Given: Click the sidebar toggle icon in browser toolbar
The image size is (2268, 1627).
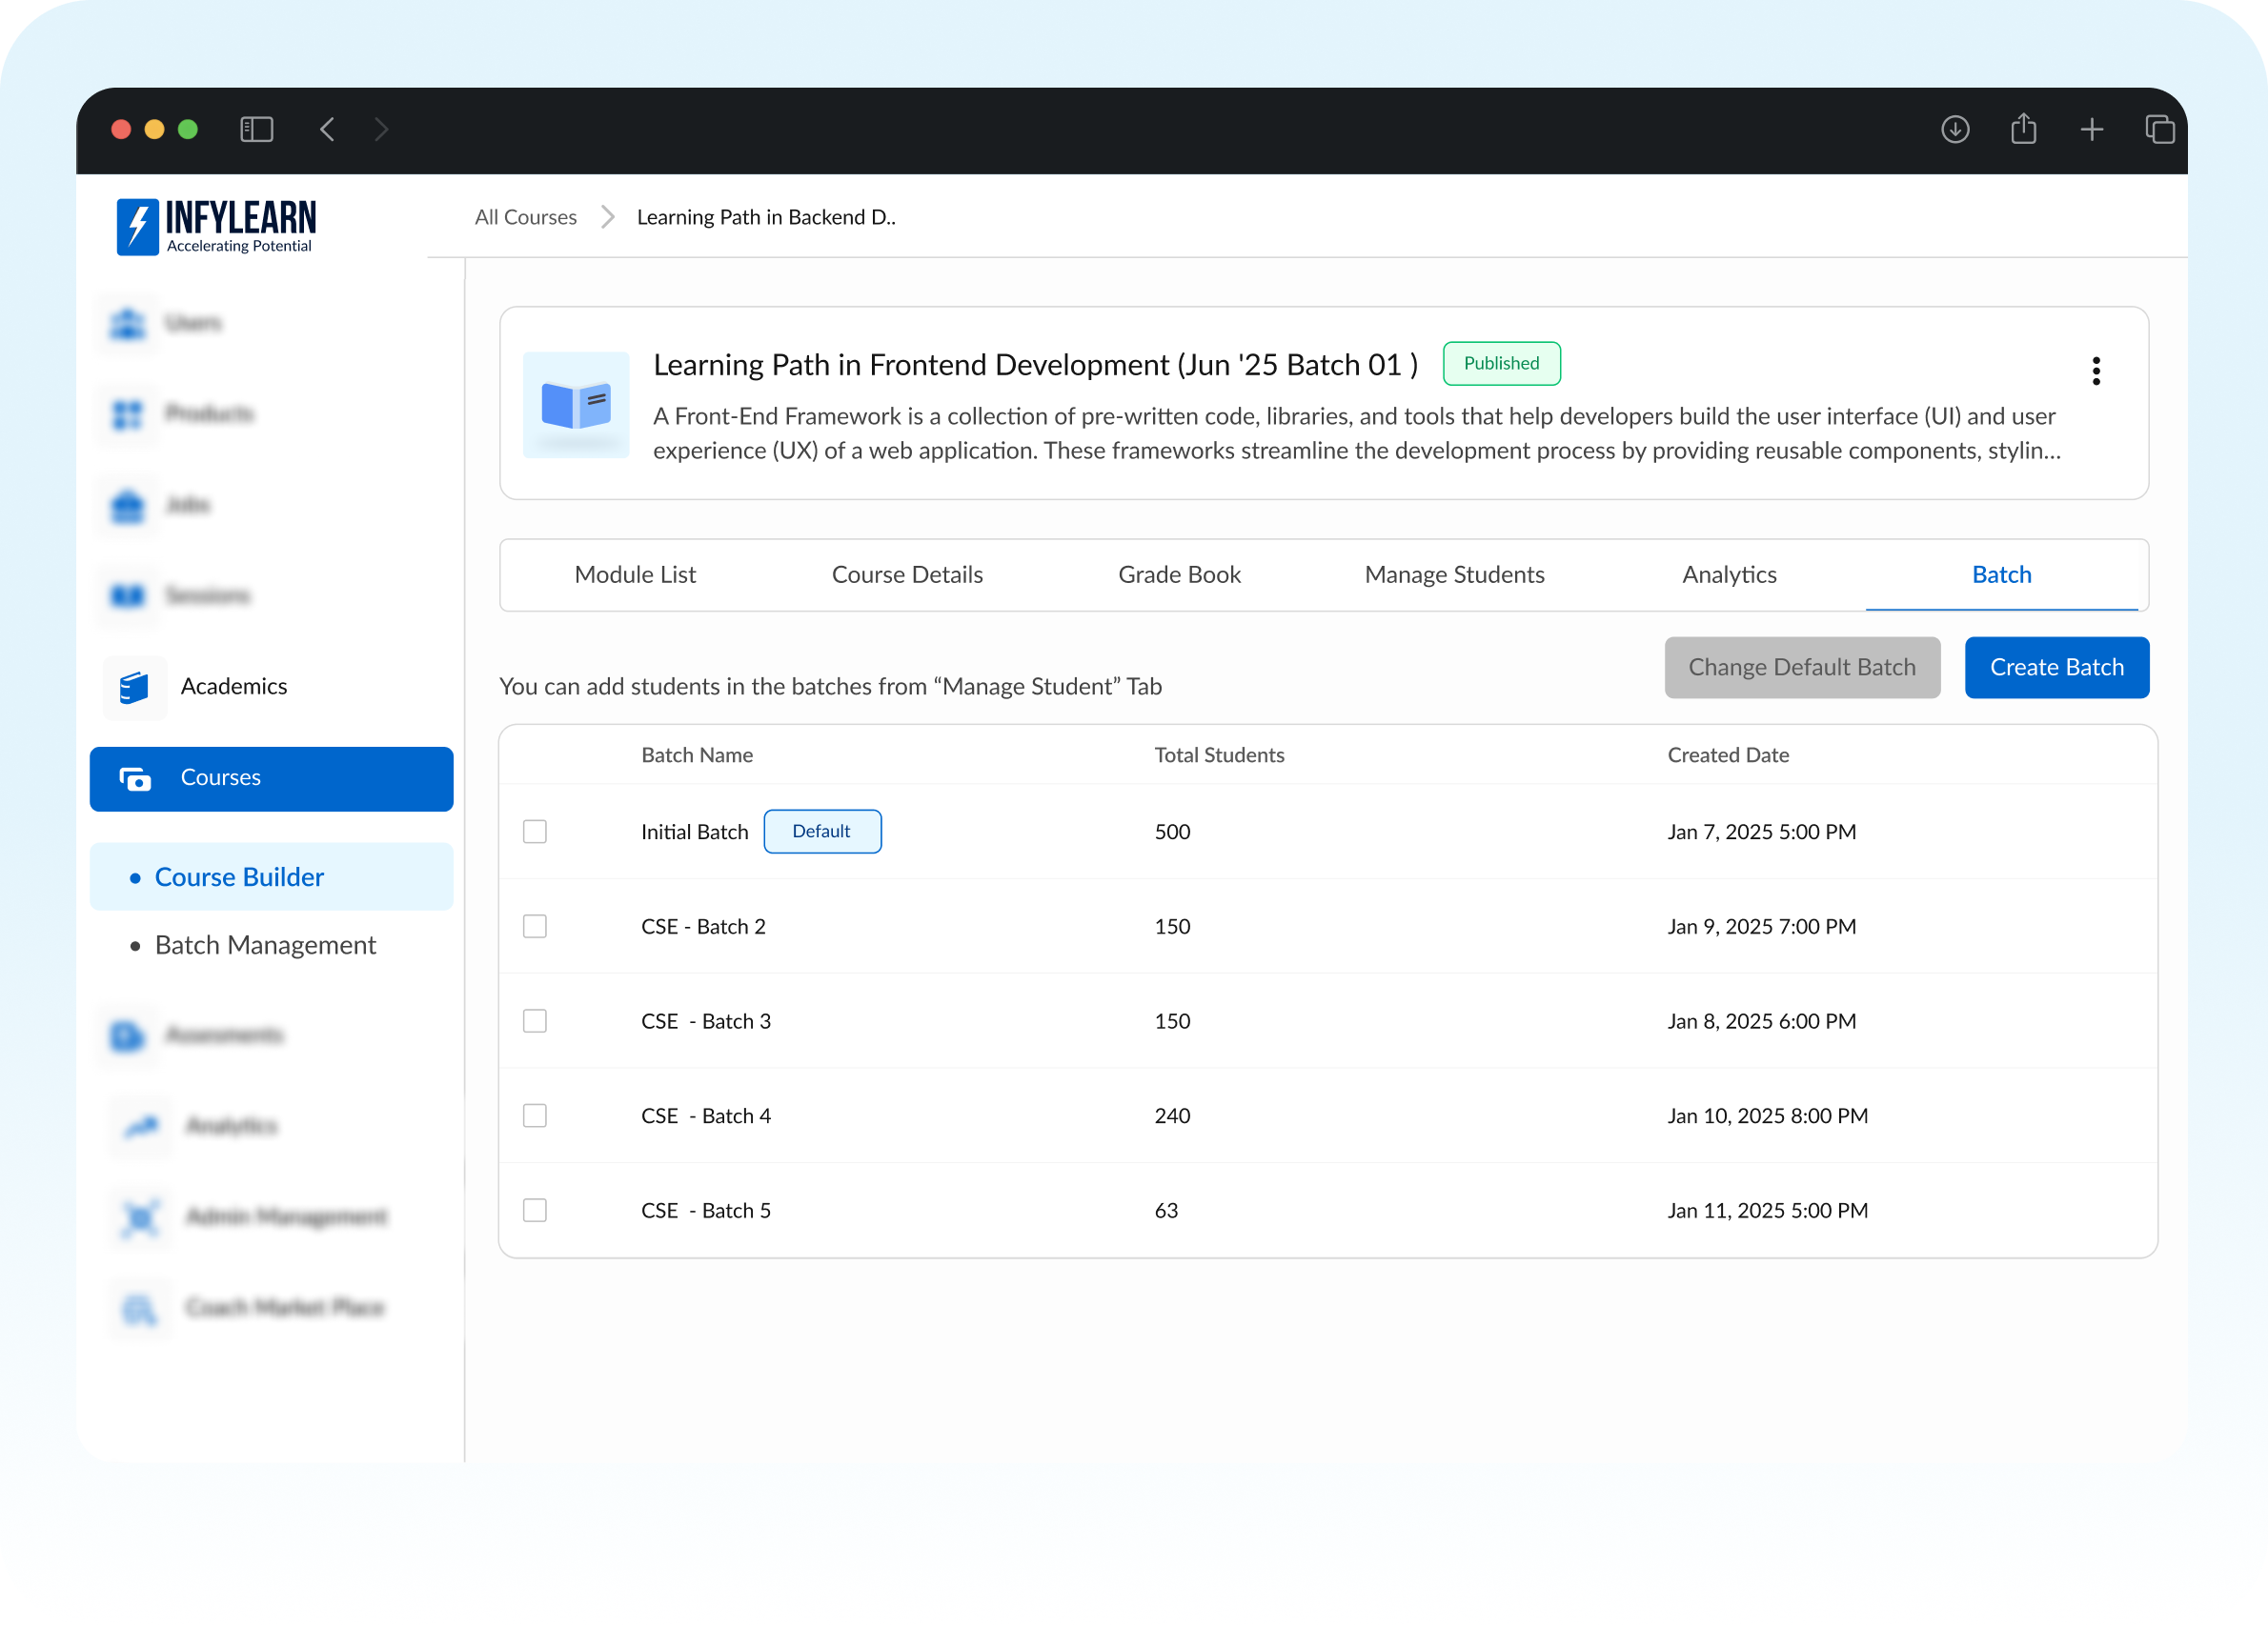Looking at the screenshot, I should 257,129.
